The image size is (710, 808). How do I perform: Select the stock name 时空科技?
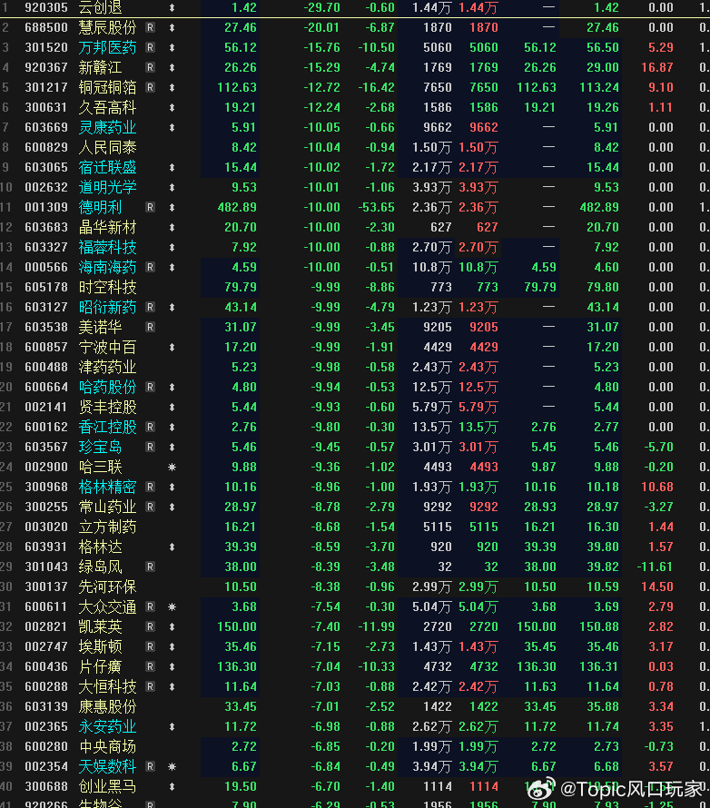108,288
